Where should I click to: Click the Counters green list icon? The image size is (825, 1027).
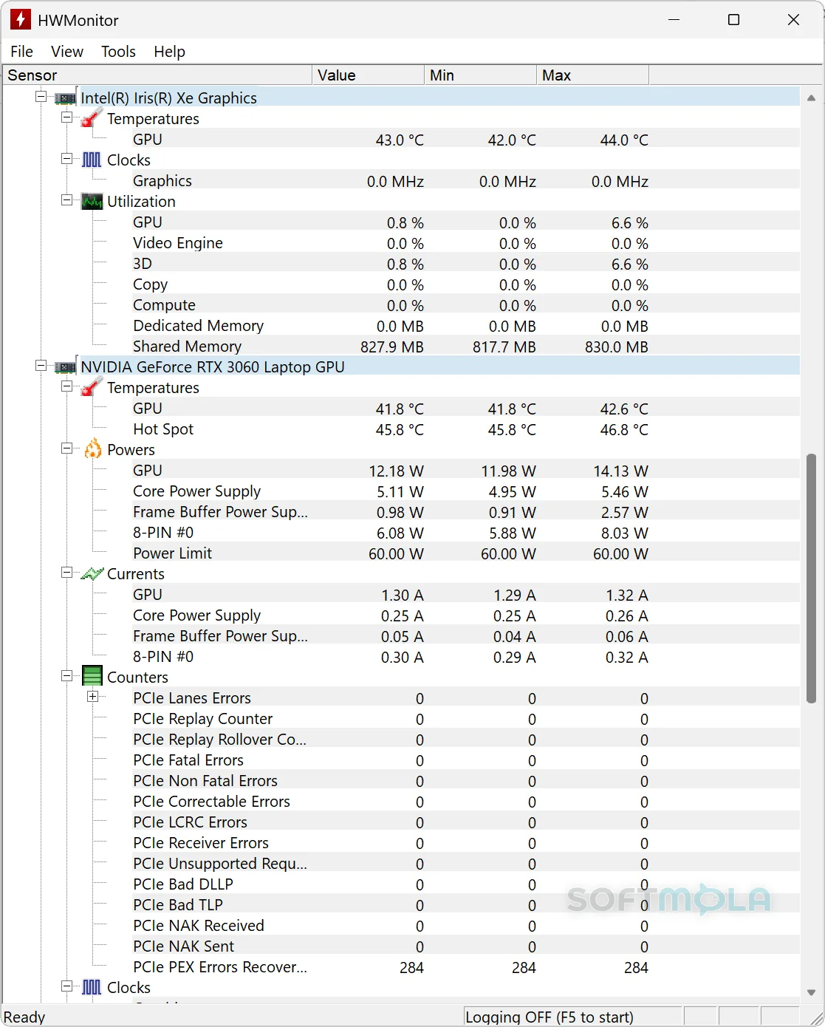tap(92, 676)
